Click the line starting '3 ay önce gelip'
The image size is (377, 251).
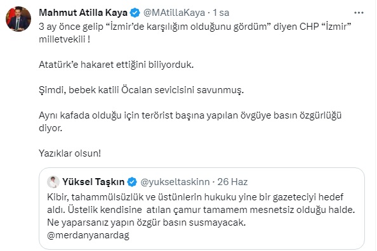[x=195, y=27]
